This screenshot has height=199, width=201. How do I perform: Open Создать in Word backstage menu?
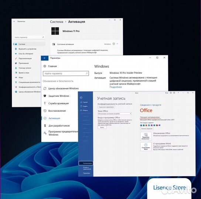tap(84, 106)
